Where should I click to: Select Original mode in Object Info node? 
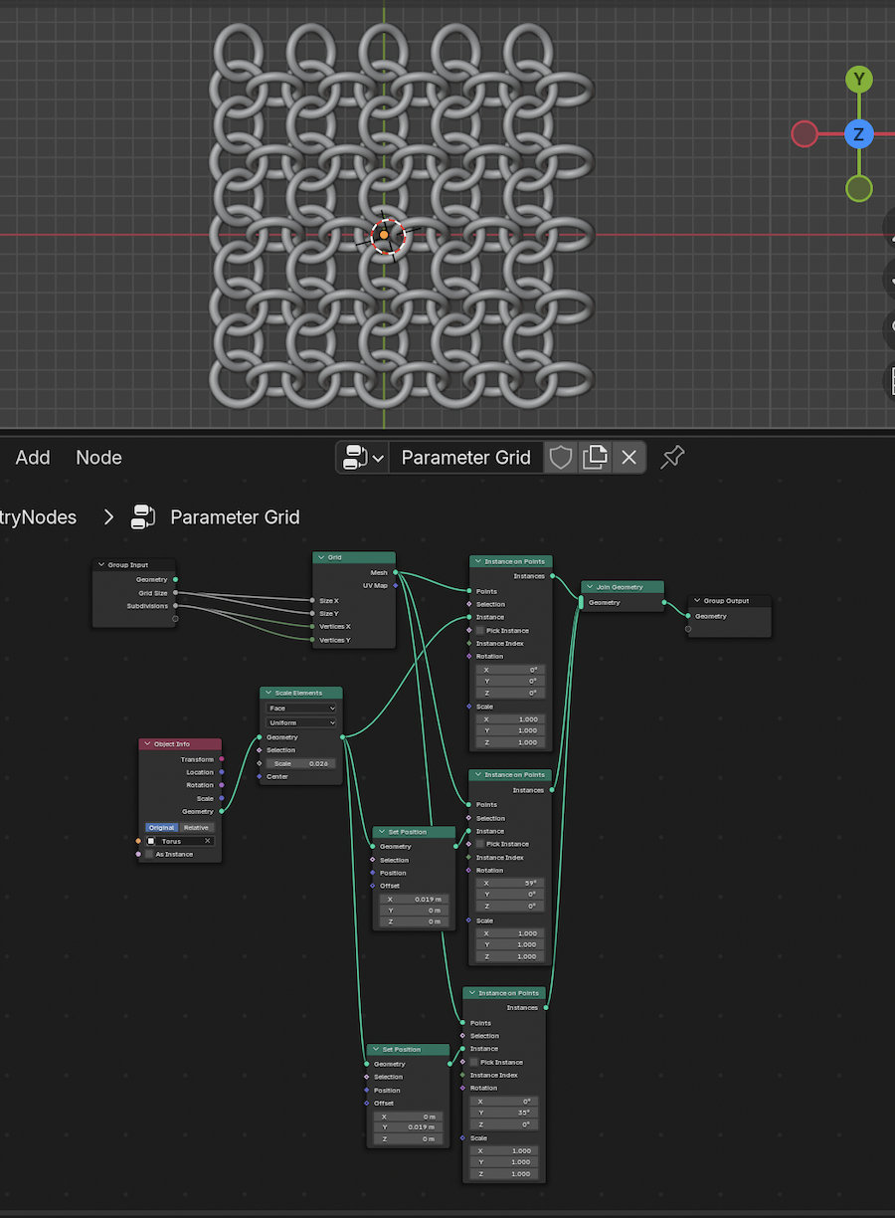point(162,827)
